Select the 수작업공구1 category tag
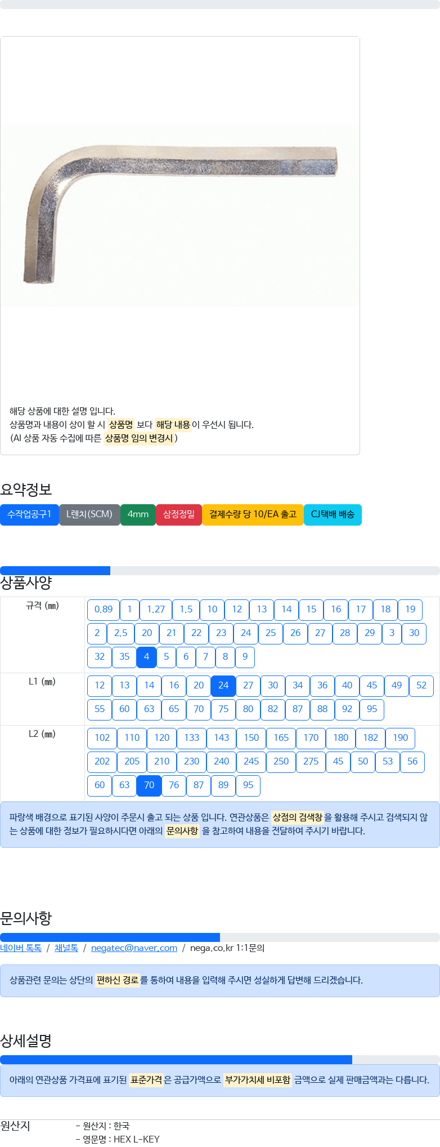 29,514
